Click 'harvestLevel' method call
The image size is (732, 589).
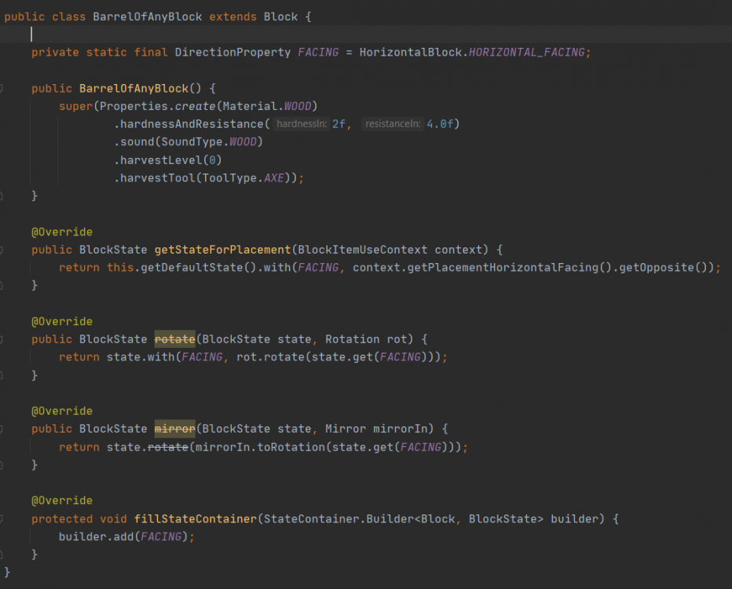[x=161, y=160]
